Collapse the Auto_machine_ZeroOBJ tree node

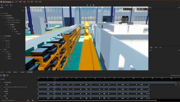[x=5, y=22]
